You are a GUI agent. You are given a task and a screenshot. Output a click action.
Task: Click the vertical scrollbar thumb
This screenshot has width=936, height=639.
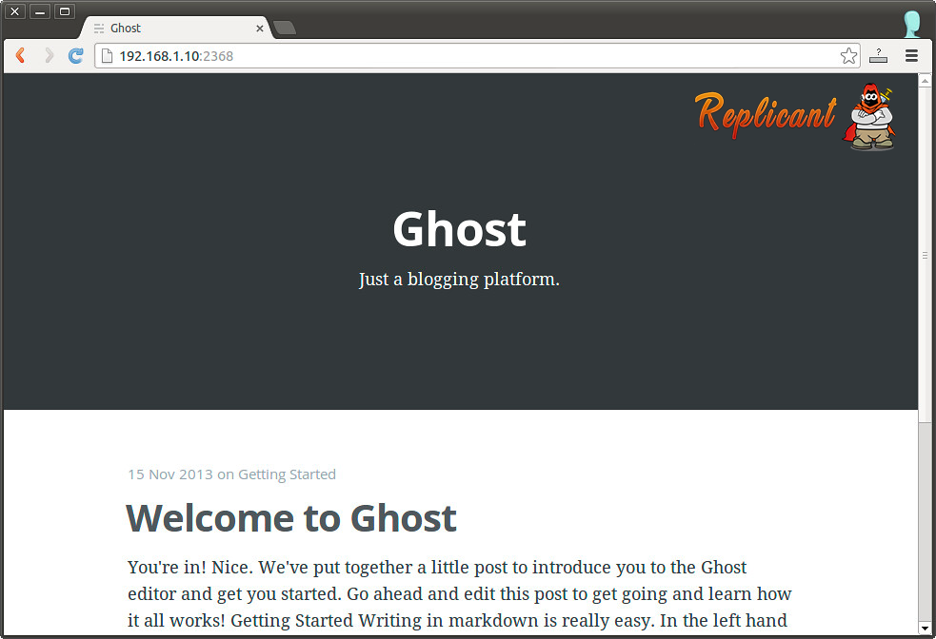(x=925, y=255)
